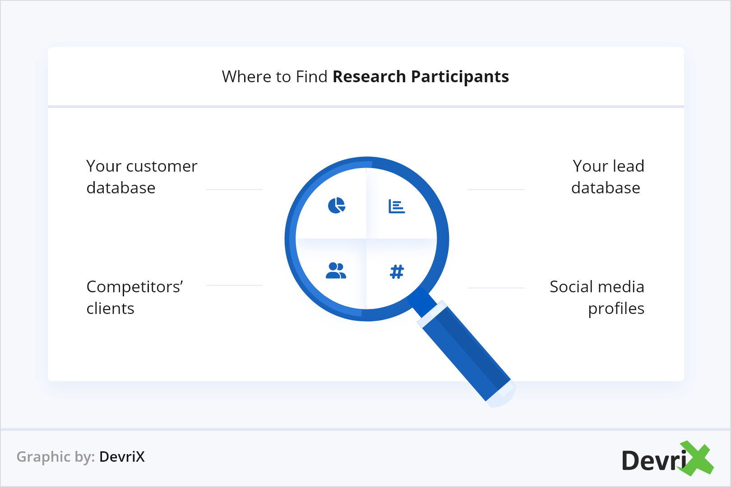Click the 'Social media profiles' label
This screenshot has height=487, width=731.
[x=597, y=297]
